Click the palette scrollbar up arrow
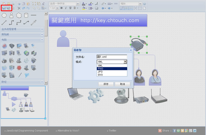 (46, 13)
